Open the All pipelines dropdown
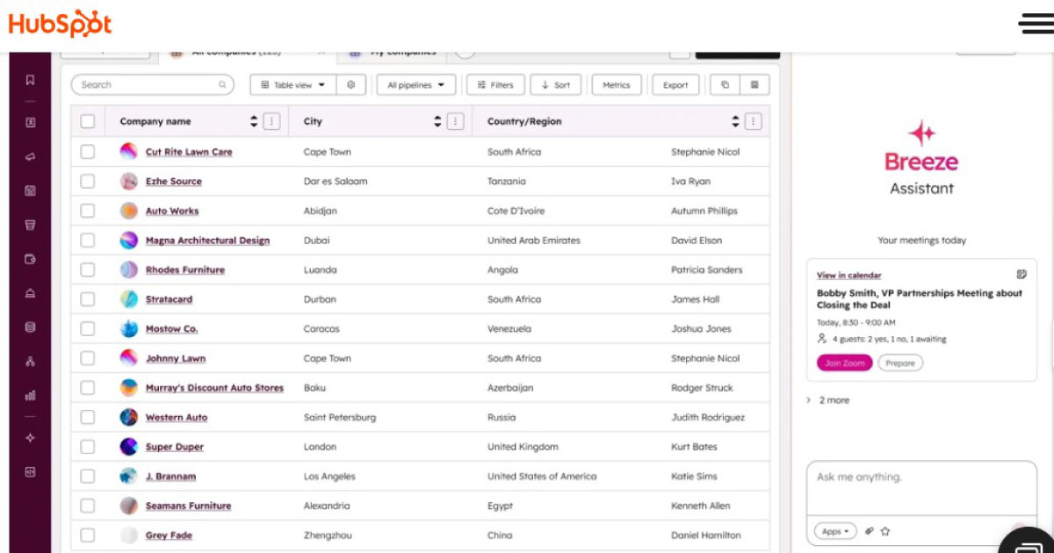This screenshot has height=553, width=1054. tap(416, 85)
